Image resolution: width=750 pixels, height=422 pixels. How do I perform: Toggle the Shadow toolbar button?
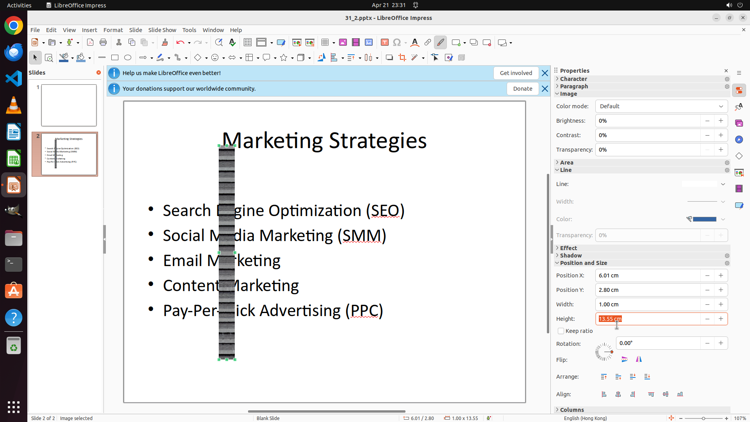coord(389,58)
